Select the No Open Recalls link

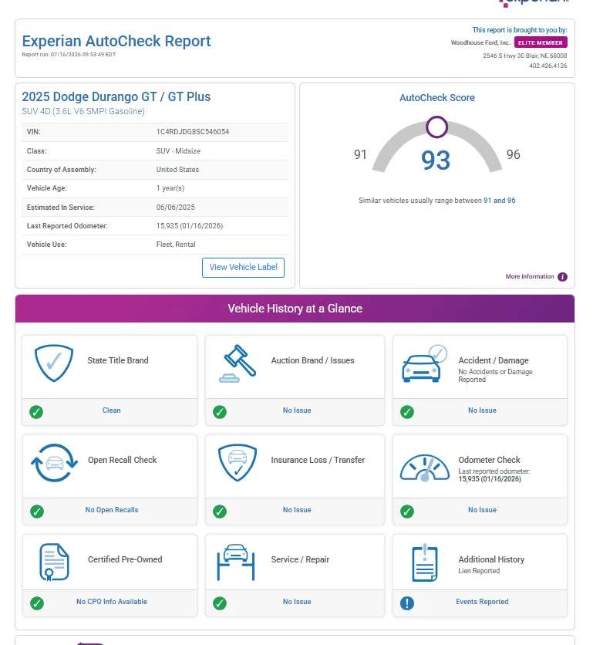112,510
